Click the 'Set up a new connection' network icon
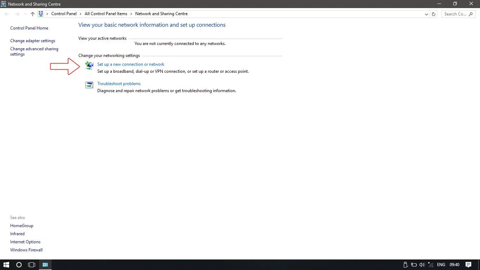Image resolution: width=480 pixels, height=270 pixels. (x=89, y=65)
